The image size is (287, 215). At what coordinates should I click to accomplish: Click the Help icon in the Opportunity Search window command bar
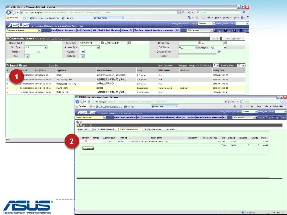click(242, 18)
